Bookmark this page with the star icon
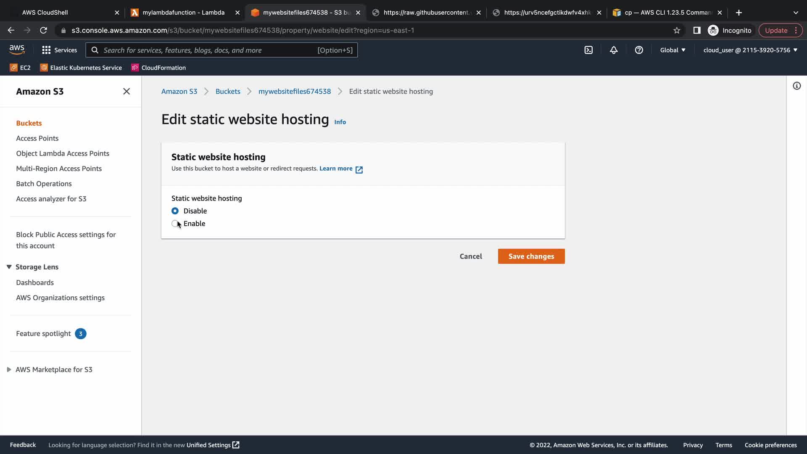 677,30
